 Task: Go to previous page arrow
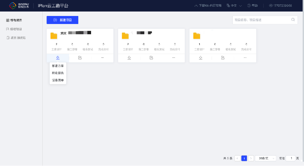pyautogui.click(x=237, y=158)
